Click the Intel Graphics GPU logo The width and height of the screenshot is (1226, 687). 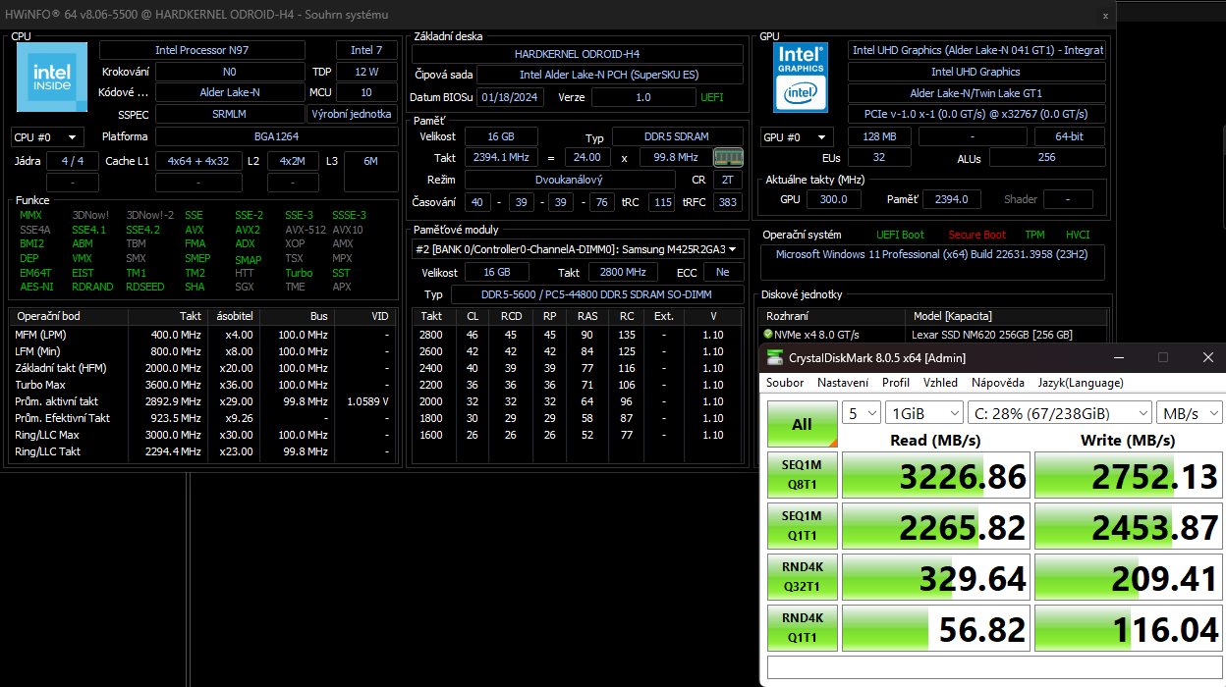tap(801, 77)
